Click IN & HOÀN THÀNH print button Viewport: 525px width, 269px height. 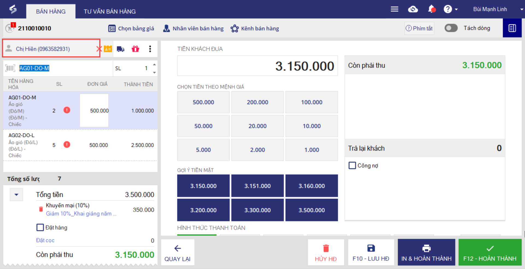427,252
